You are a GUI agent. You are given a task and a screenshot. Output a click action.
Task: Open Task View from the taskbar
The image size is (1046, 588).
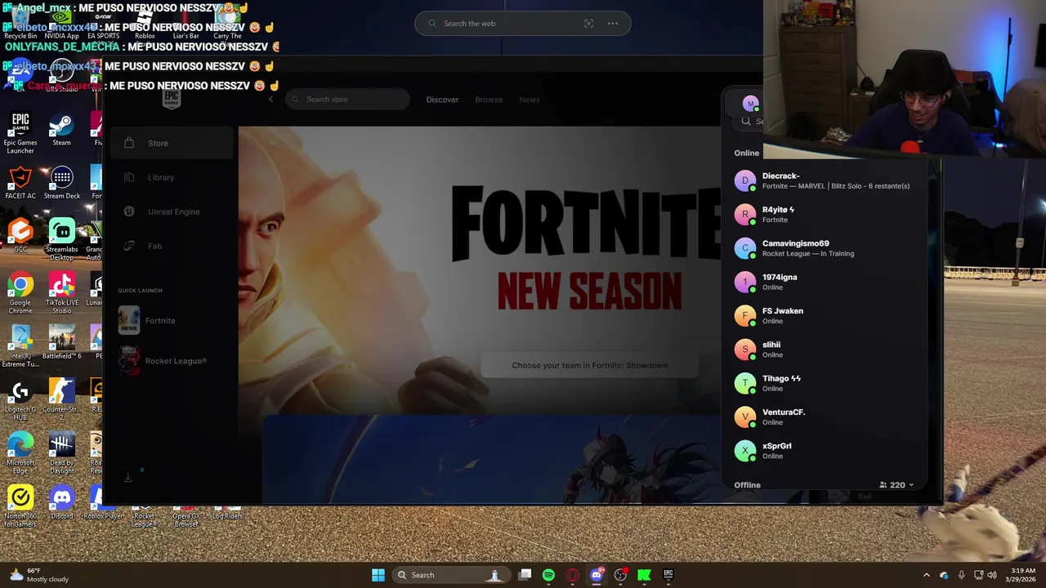click(x=525, y=575)
